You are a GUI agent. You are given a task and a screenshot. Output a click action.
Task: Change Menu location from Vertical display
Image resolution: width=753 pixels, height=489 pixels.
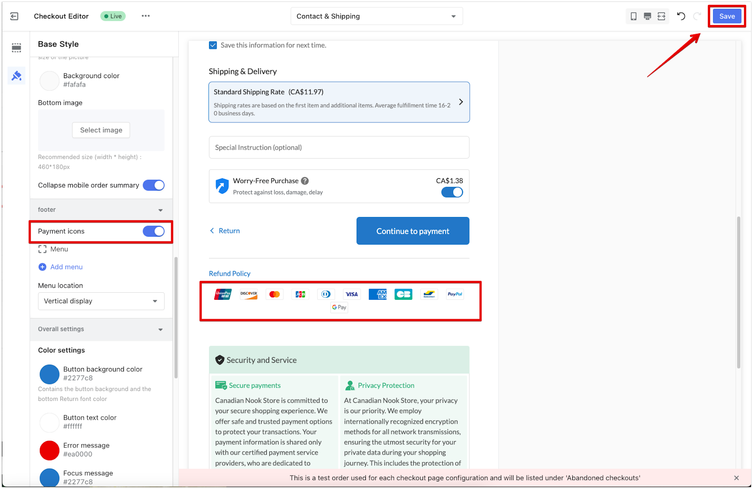pos(101,301)
